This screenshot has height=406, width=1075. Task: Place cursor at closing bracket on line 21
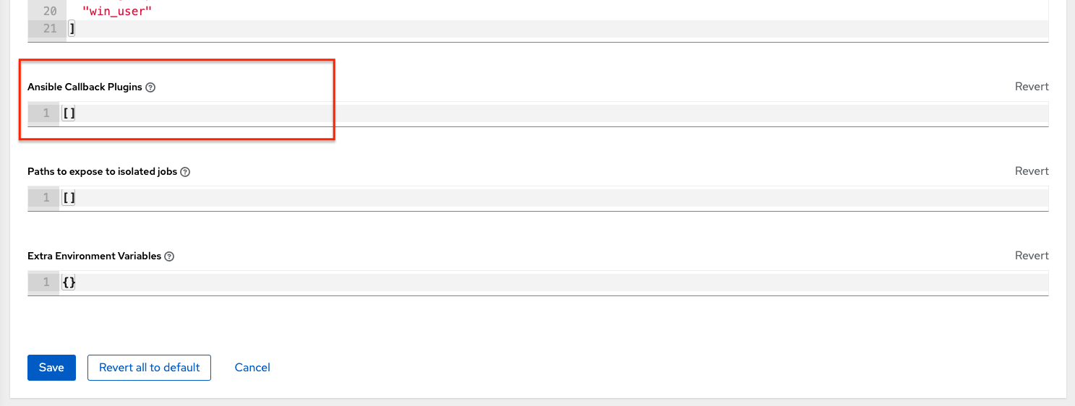pyautogui.click(x=72, y=29)
